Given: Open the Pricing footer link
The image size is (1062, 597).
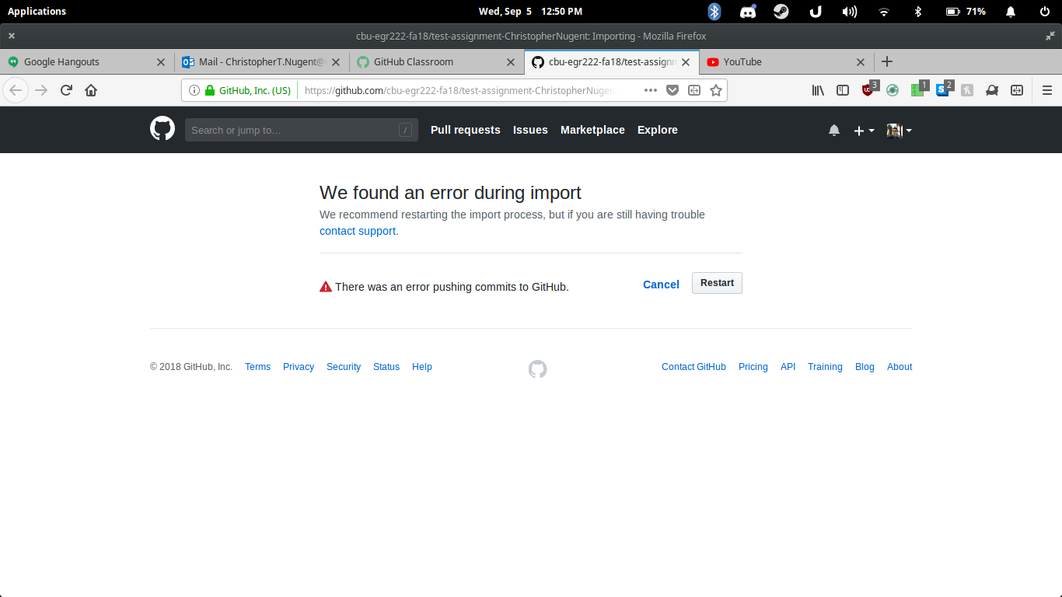Looking at the screenshot, I should [x=753, y=367].
